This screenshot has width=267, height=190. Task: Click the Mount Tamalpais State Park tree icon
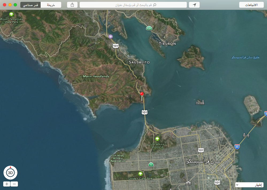pyautogui.click(x=11, y=14)
